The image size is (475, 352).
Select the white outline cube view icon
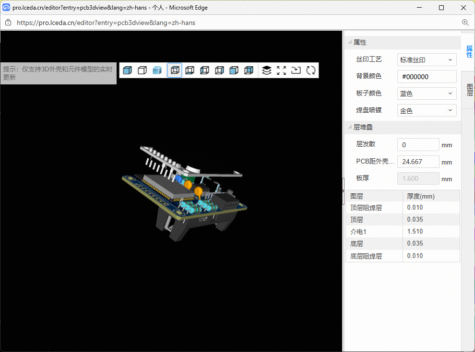click(x=142, y=70)
